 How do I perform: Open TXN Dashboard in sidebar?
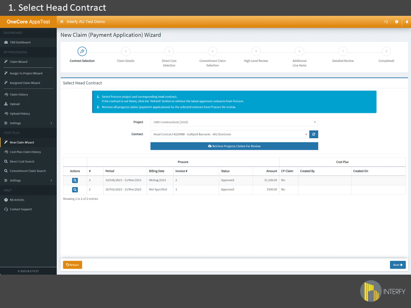20,42
